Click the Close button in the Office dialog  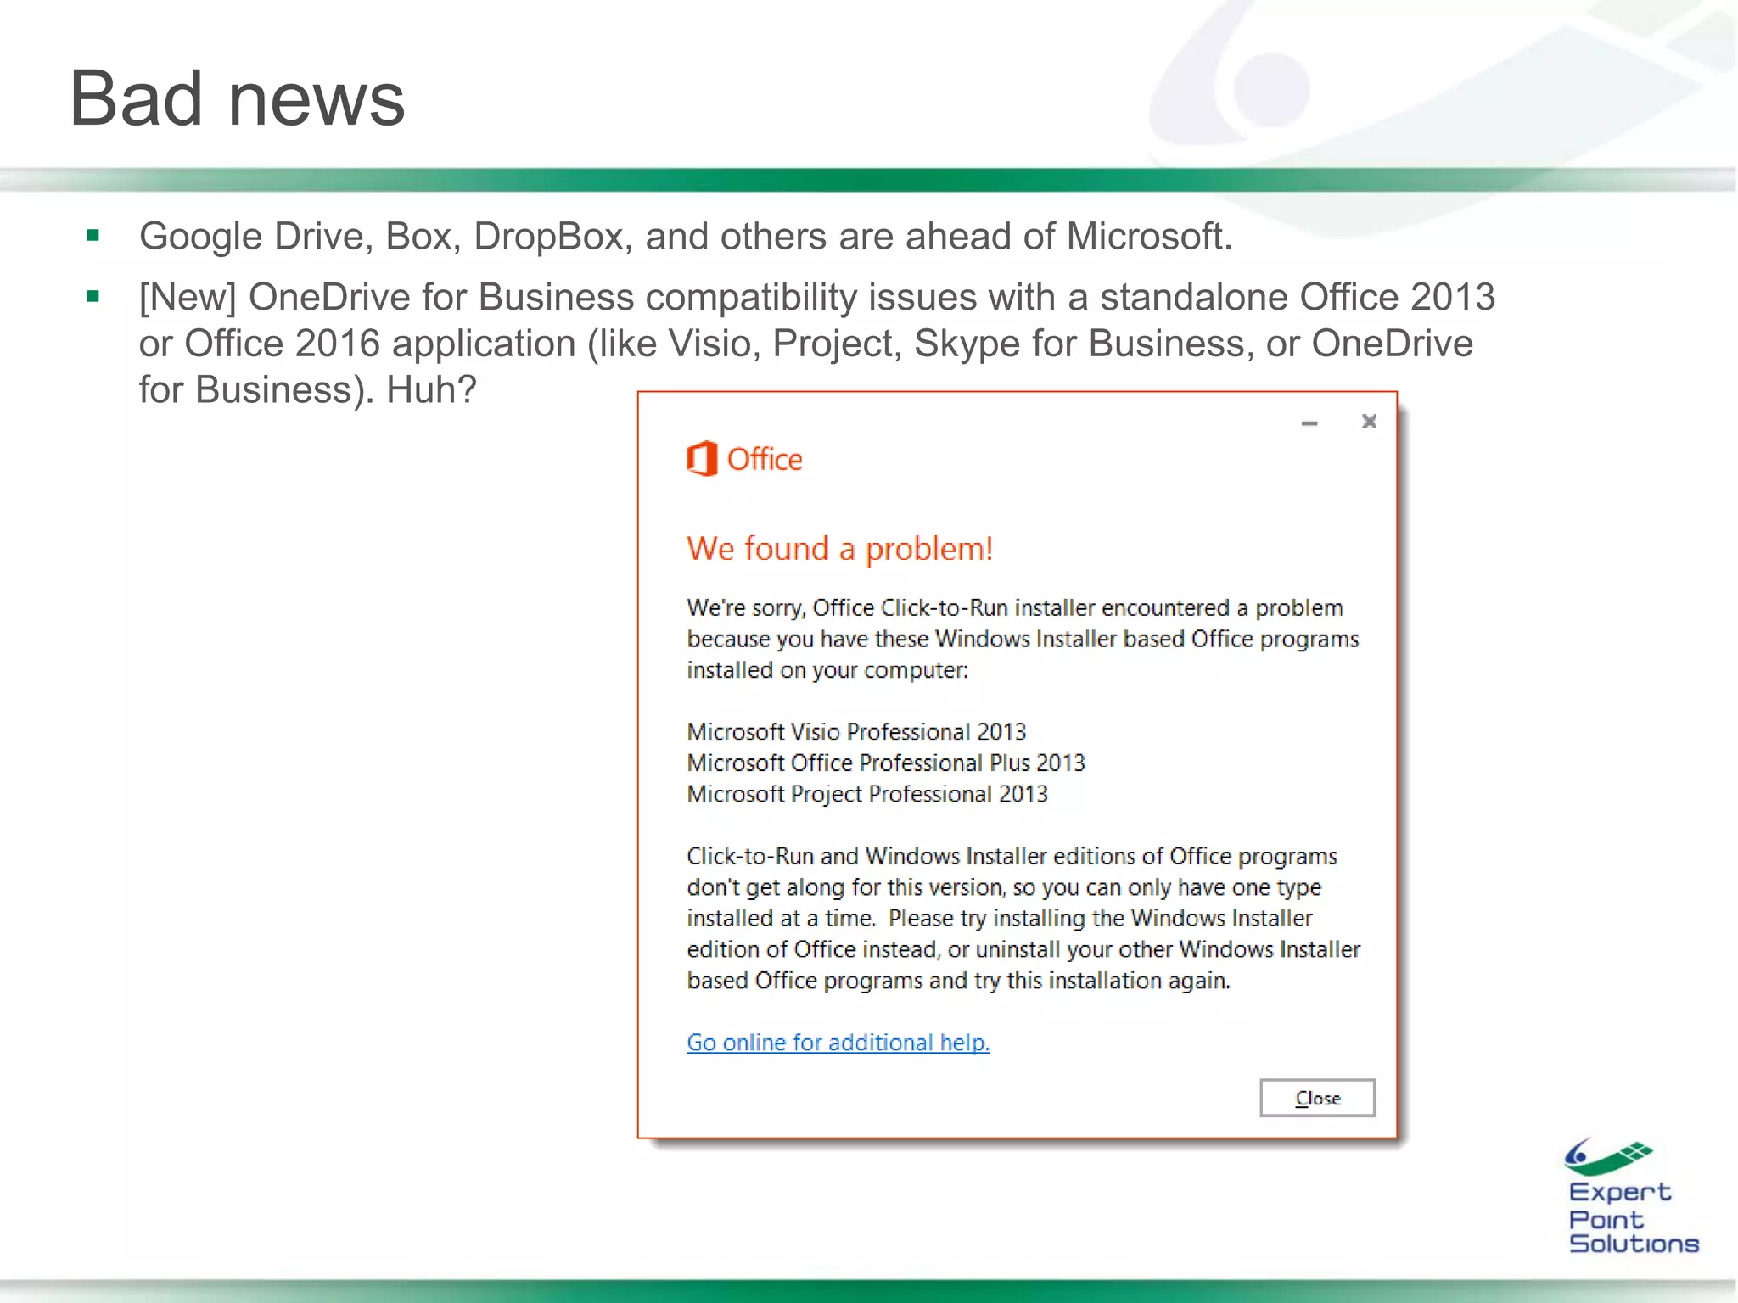1317,1098
